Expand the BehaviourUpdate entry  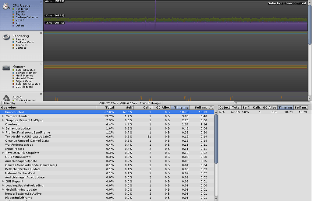tap(3, 128)
